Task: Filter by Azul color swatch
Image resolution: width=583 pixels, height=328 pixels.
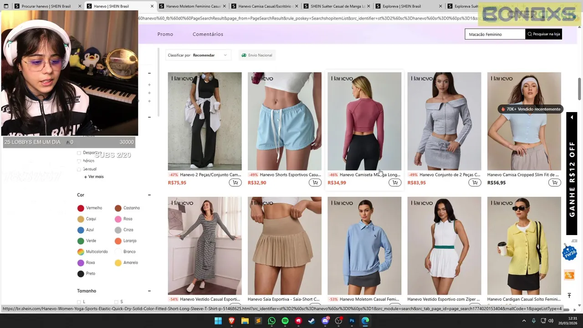Action: [x=81, y=230]
